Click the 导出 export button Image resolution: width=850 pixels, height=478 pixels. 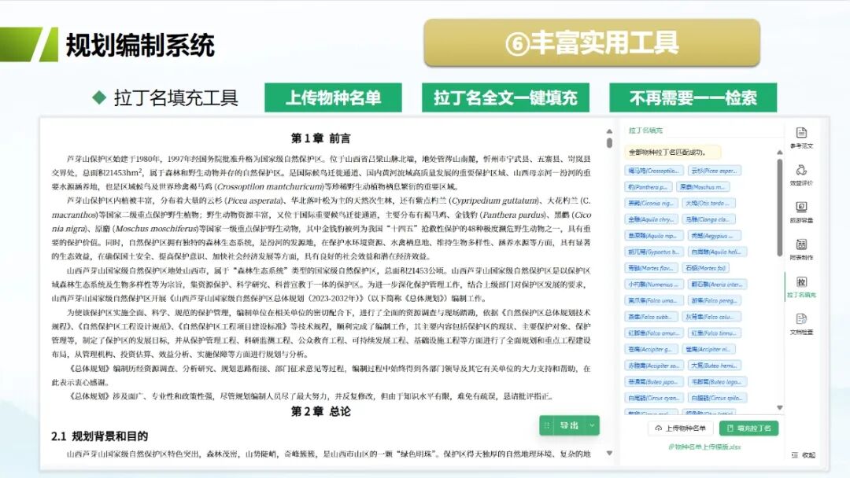(569, 425)
